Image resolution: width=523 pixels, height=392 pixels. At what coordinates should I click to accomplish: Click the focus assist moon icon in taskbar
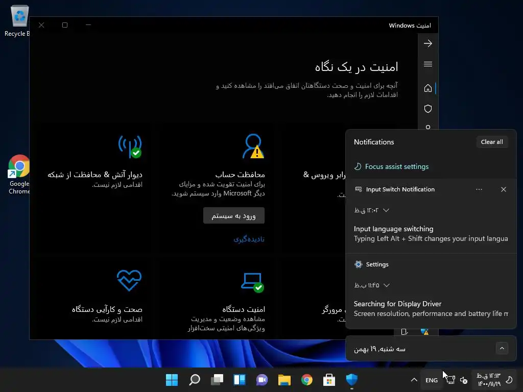[x=509, y=380]
